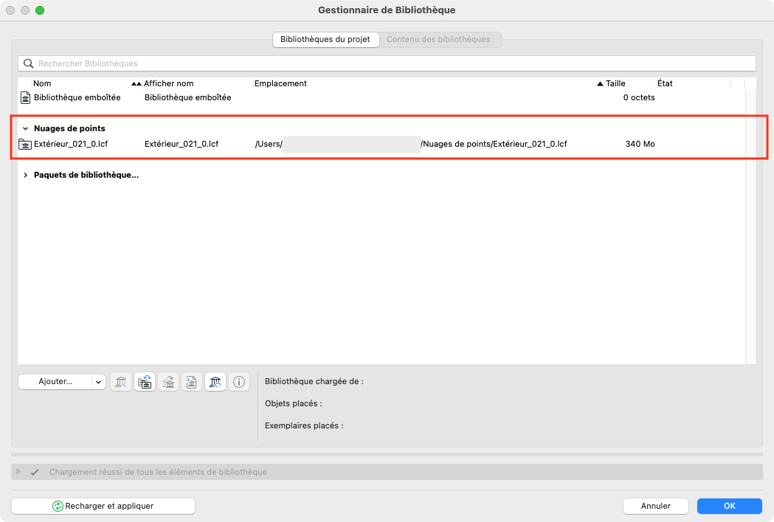The width and height of the screenshot is (774, 522).
Task: Click the green maximize window button
Action: (40, 10)
